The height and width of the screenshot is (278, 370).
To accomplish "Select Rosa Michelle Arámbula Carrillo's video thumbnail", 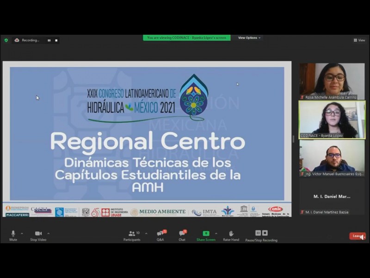I will tap(332, 81).
